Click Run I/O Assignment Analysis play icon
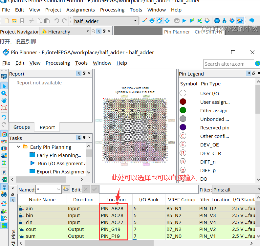This screenshot has height=246, width=260. coord(32,163)
